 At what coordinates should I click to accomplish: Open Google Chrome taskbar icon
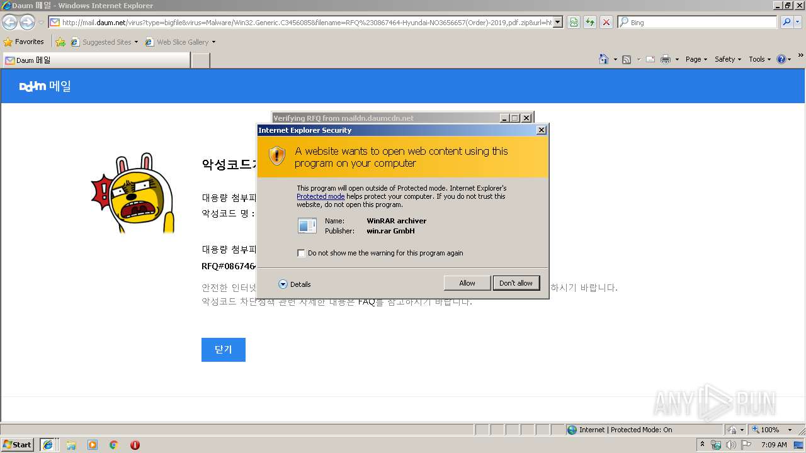point(114,445)
